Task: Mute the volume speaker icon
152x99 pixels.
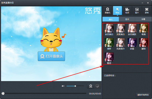Action: coord(63,86)
